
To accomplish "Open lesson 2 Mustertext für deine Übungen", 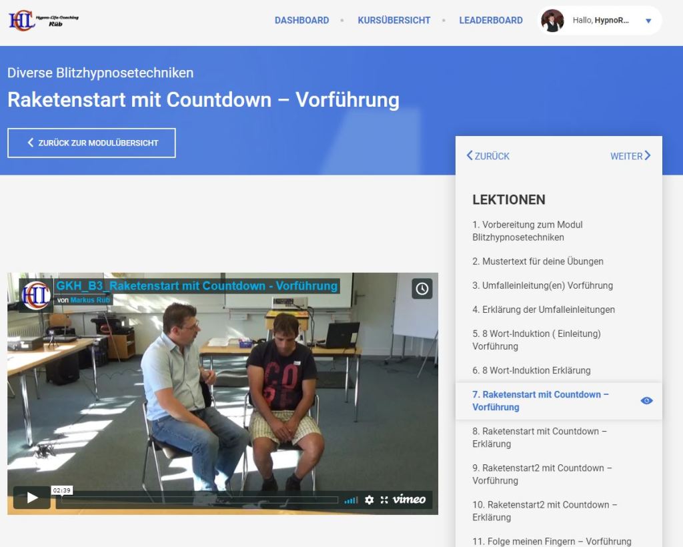I will pyautogui.click(x=538, y=261).
